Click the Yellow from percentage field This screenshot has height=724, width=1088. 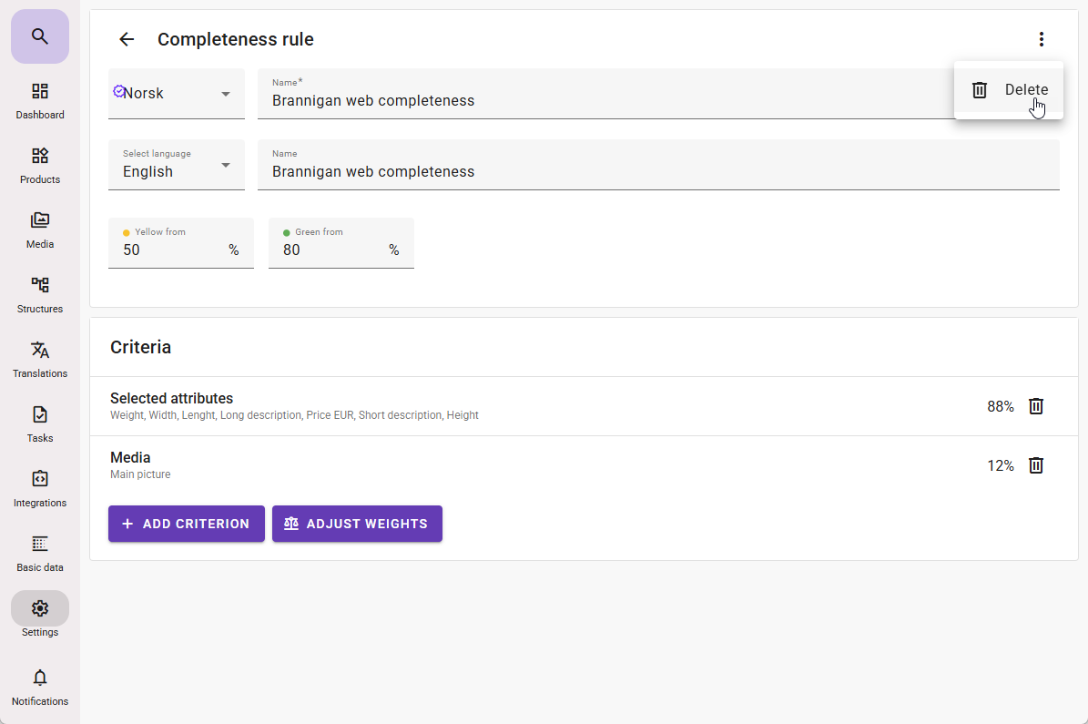pyautogui.click(x=173, y=250)
